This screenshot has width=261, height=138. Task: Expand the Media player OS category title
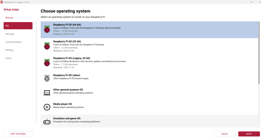[x=62, y=104]
